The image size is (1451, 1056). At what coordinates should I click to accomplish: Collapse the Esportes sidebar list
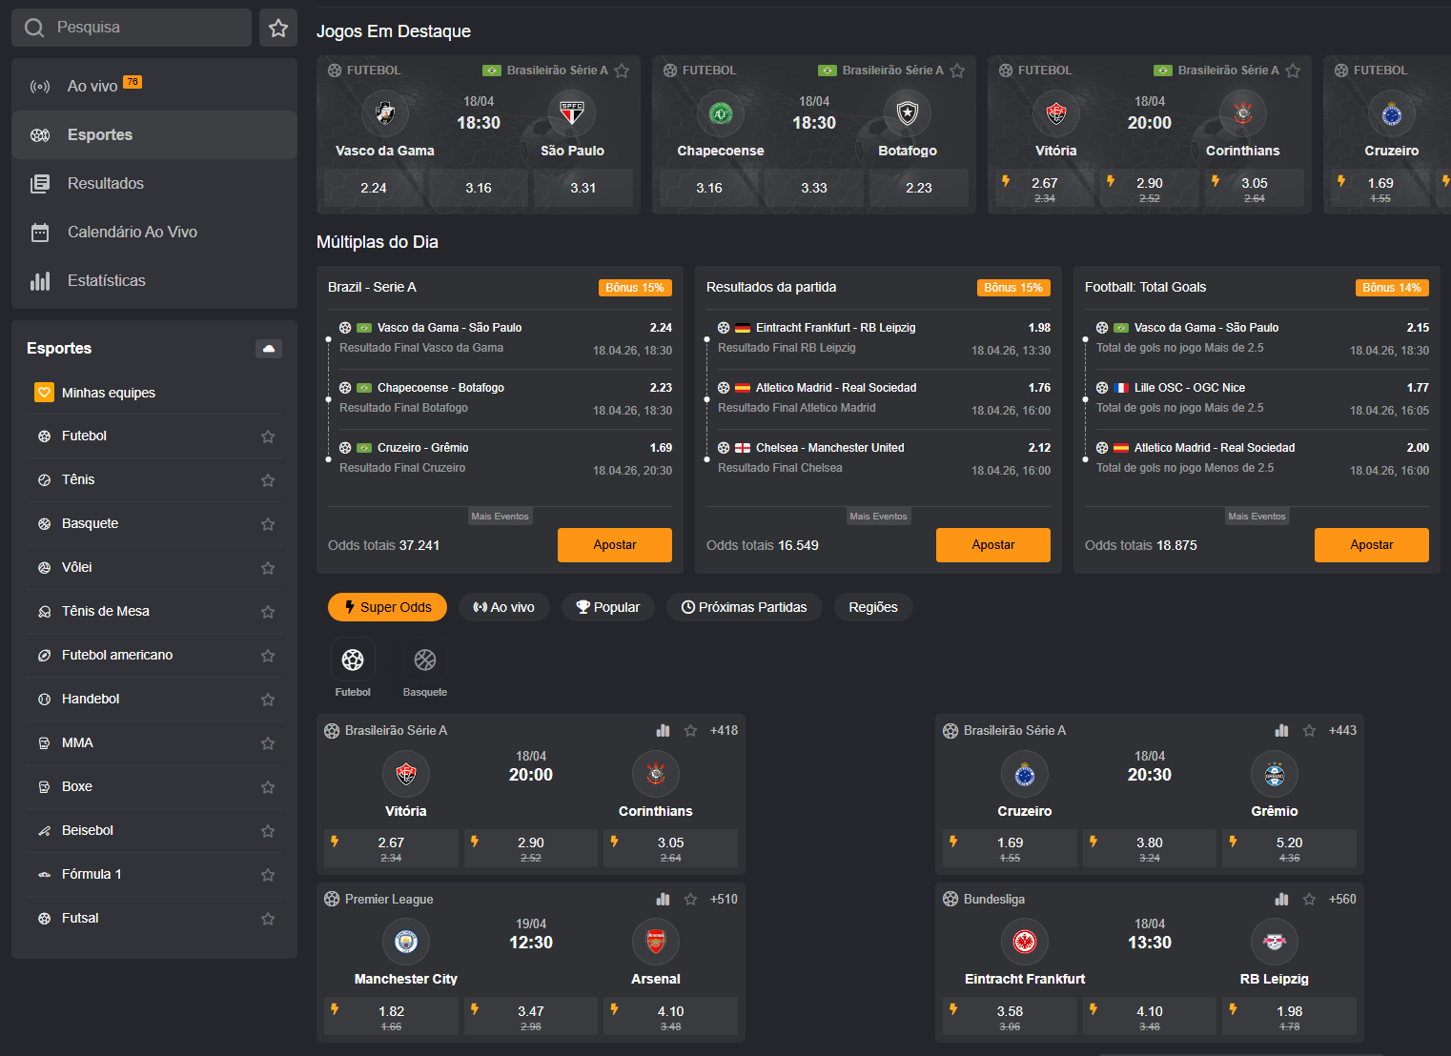pos(269,349)
